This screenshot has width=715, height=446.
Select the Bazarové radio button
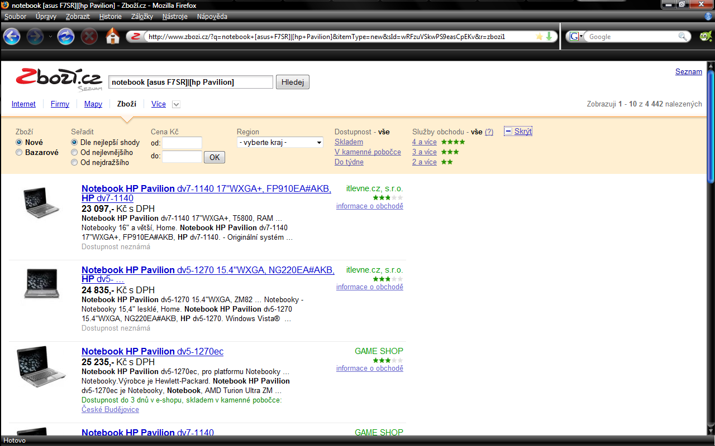pyautogui.click(x=19, y=152)
